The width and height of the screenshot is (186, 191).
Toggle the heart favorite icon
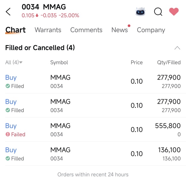pos(174,12)
